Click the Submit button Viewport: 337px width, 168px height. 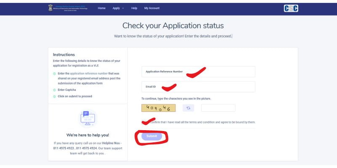[152, 136]
